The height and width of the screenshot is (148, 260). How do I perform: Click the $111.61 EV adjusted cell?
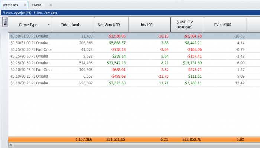(195, 76)
